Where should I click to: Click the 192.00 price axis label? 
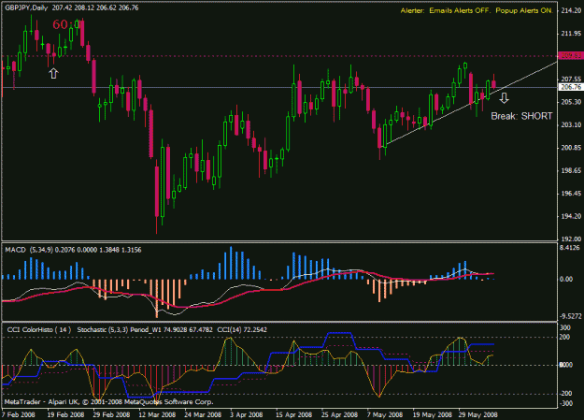(x=571, y=239)
